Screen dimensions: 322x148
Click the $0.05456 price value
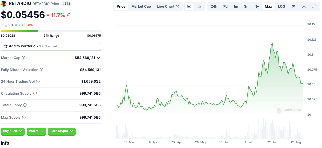pos(23,15)
